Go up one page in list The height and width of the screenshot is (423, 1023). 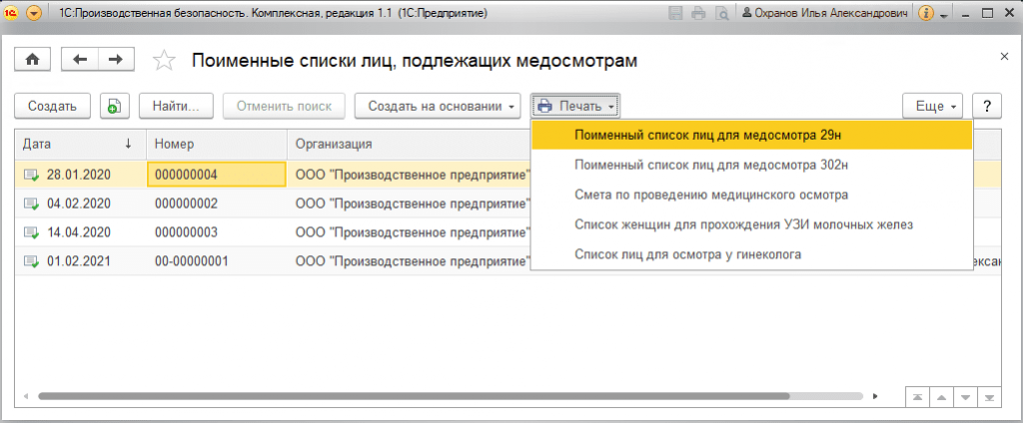point(941,397)
